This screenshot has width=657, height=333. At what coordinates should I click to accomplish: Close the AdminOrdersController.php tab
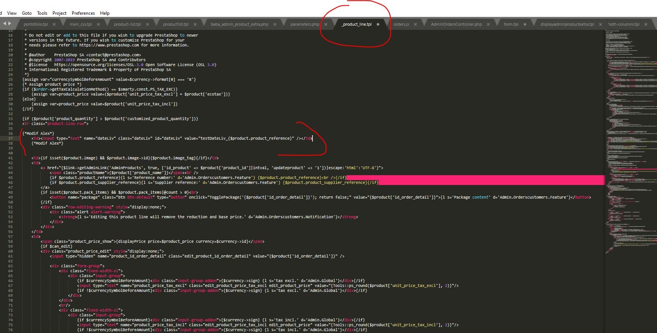pyautogui.click(x=488, y=24)
